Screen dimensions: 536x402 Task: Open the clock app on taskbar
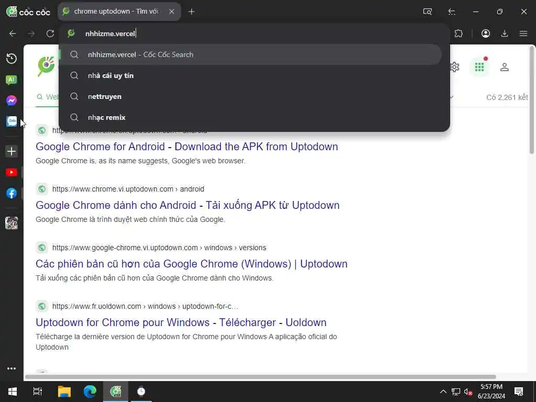click(x=141, y=392)
